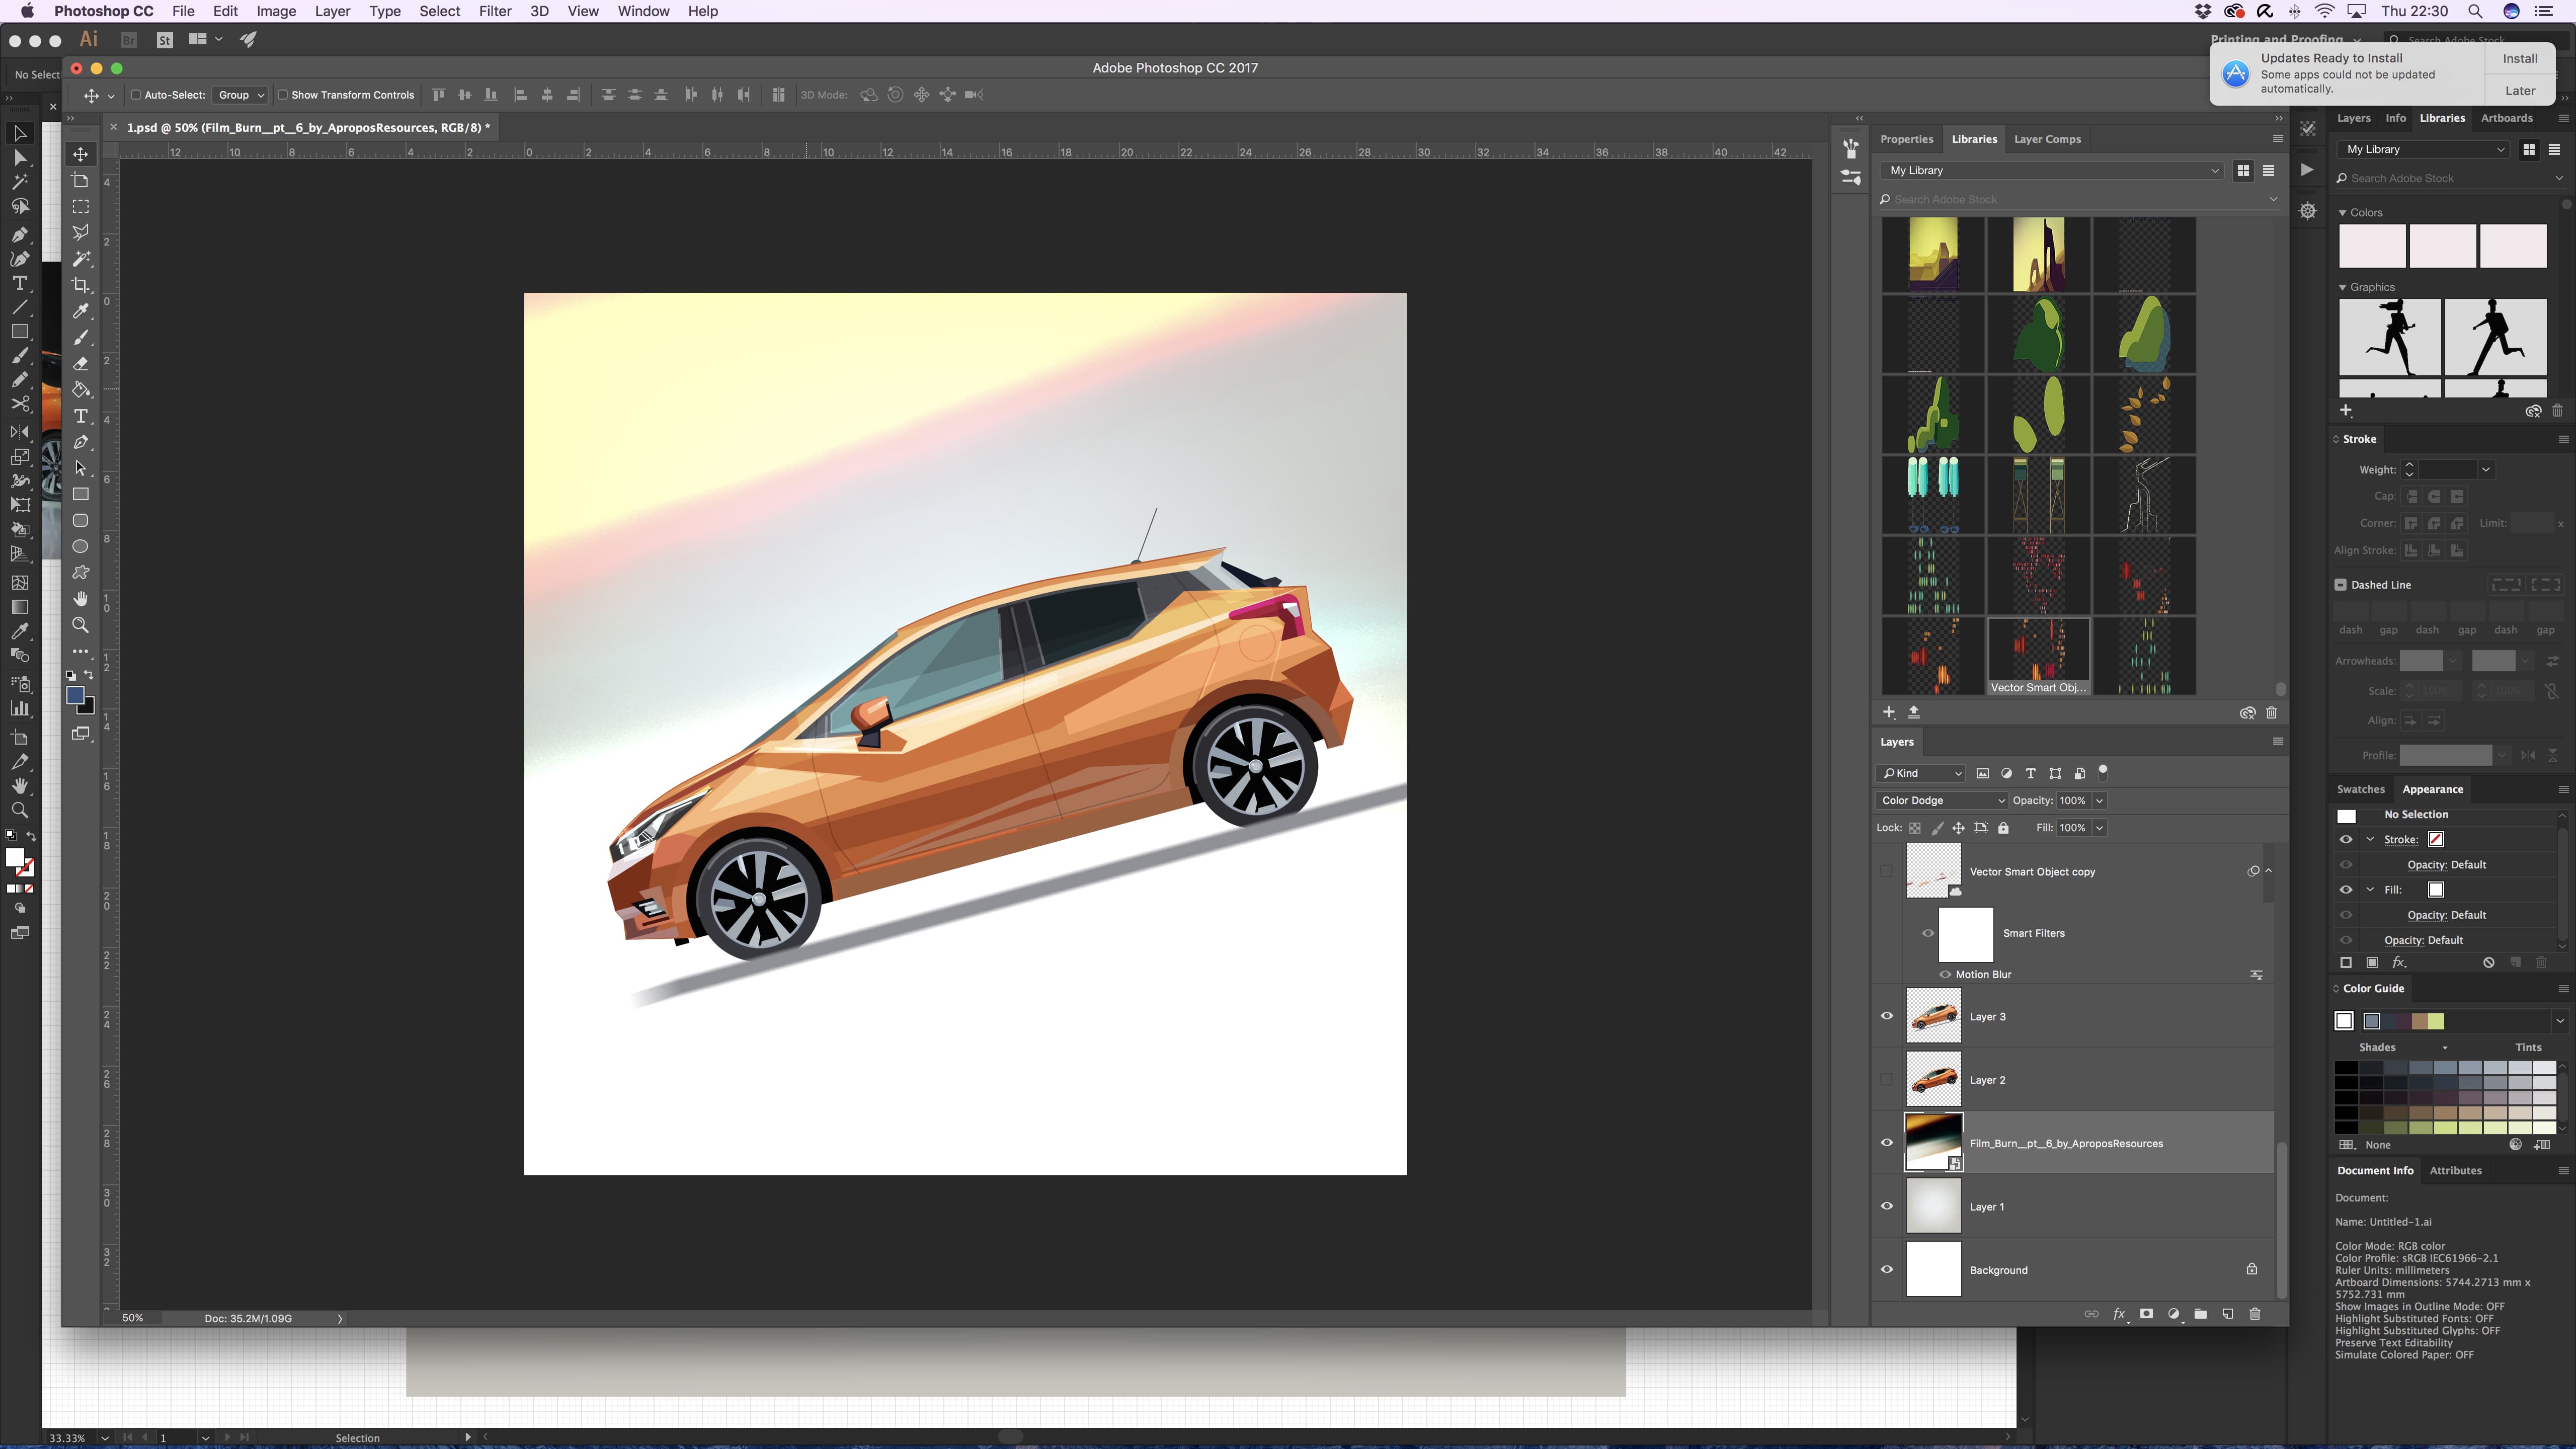
Task: Select the Path Selection tool
Action: pos(81,468)
